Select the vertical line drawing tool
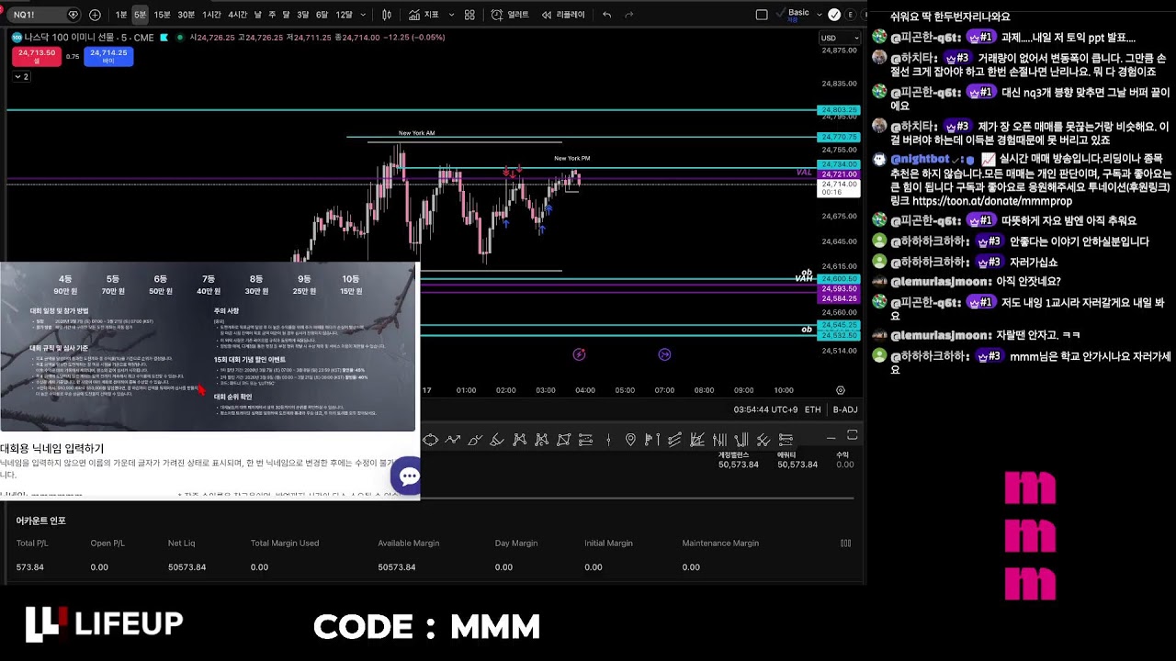Image resolution: width=1176 pixels, height=661 pixels. click(608, 440)
